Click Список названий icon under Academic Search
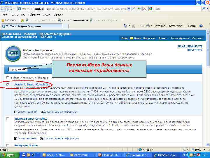Viewport: 210px width, 158px height. click(x=15, y=112)
